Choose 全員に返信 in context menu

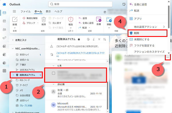(x=147, y=4)
